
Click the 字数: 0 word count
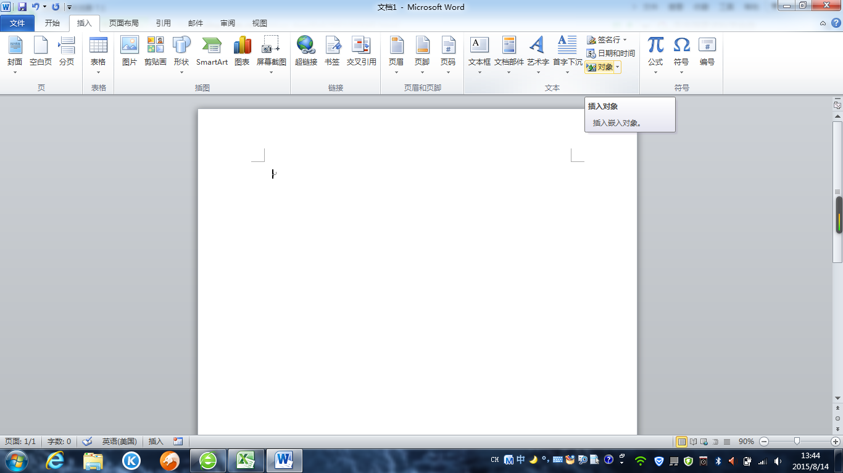coord(59,442)
